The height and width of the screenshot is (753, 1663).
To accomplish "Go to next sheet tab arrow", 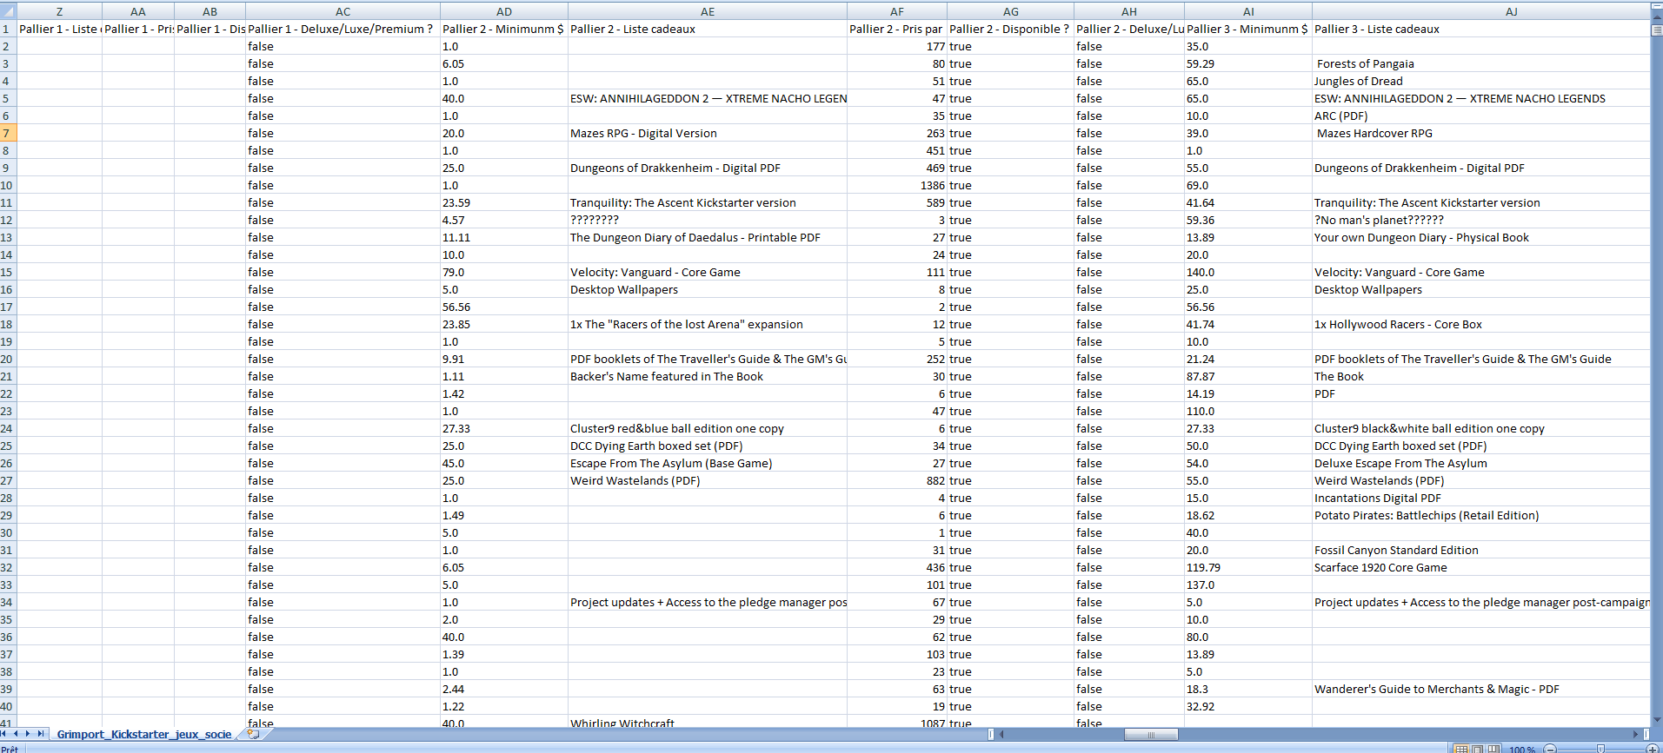I will point(28,734).
